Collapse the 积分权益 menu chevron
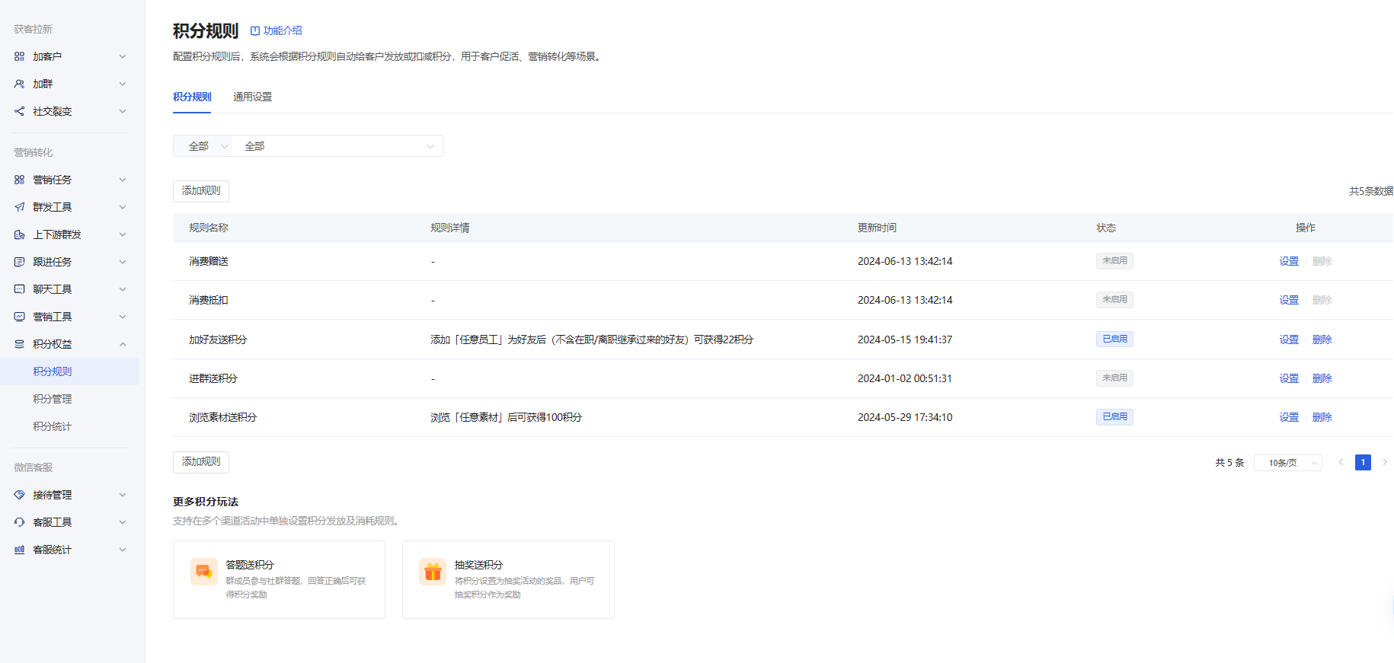Screen dimensions: 1394x663 pos(123,344)
